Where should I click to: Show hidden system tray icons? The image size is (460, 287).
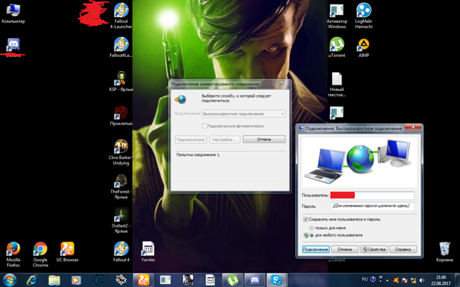387,280
